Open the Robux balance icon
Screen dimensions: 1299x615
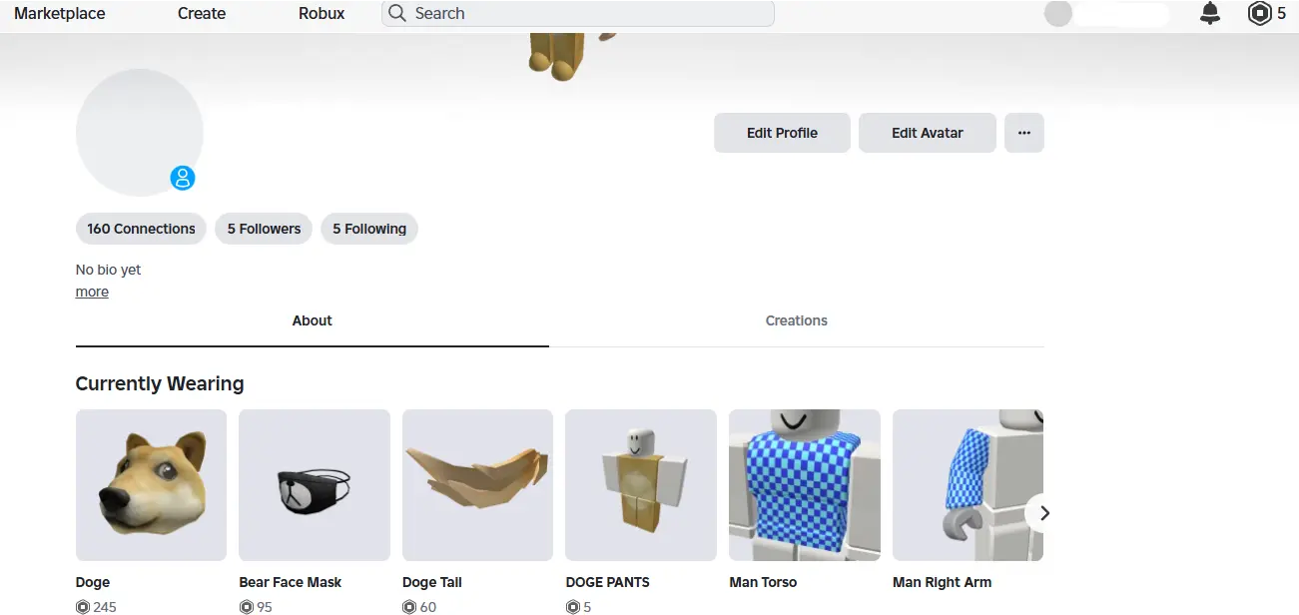(x=1260, y=13)
